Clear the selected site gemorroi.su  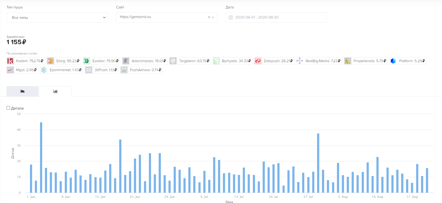point(209,17)
